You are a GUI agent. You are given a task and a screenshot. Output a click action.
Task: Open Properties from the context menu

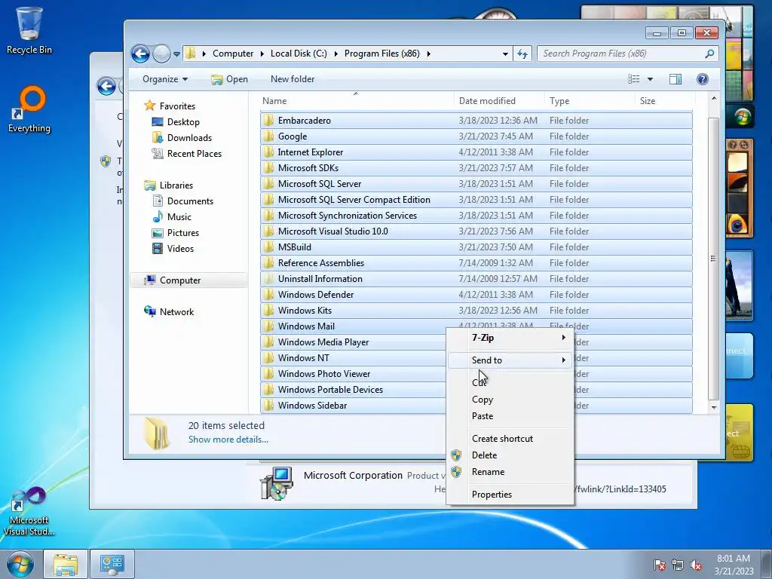coord(510,495)
